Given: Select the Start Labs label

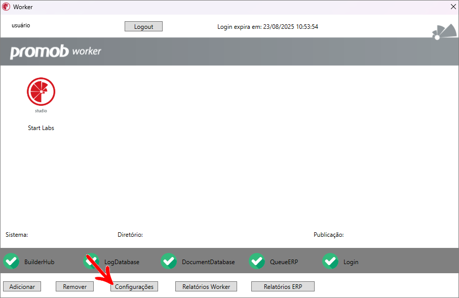Looking at the screenshot, I should coord(41,128).
